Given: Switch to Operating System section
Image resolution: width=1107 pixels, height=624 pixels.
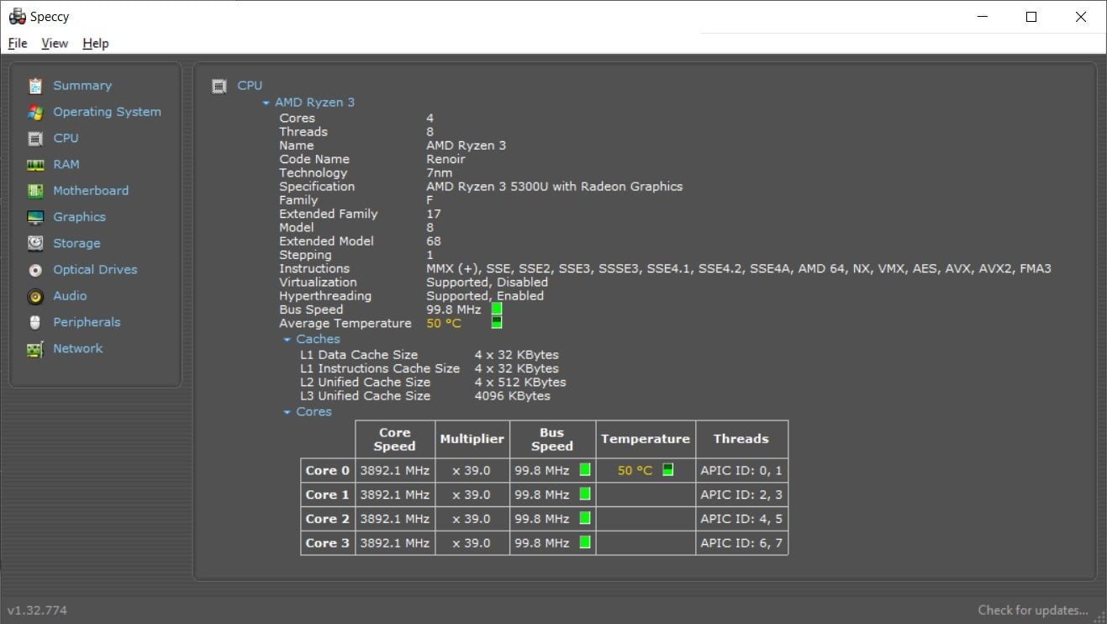Looking at the screenshot, I should (x=107, y=112).
